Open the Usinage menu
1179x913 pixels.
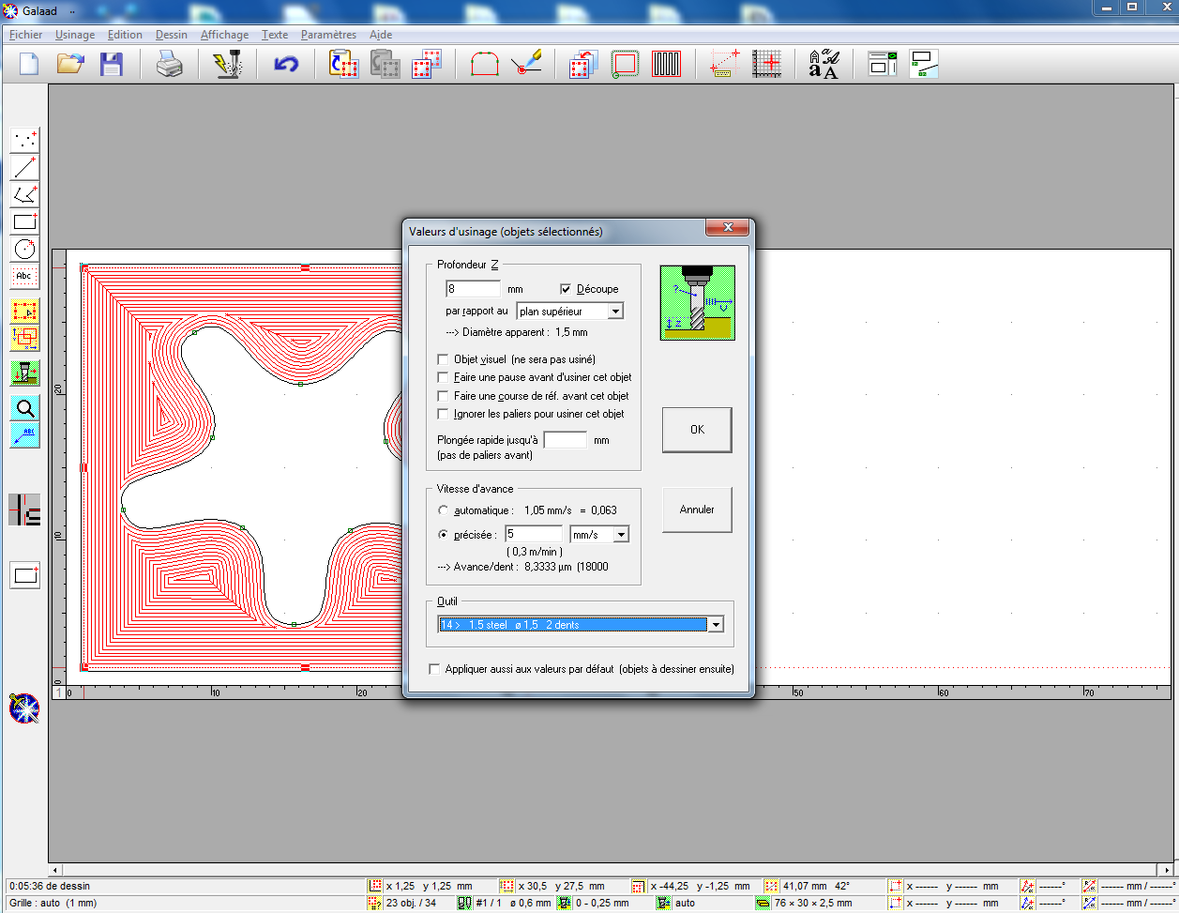click(75, 35)
